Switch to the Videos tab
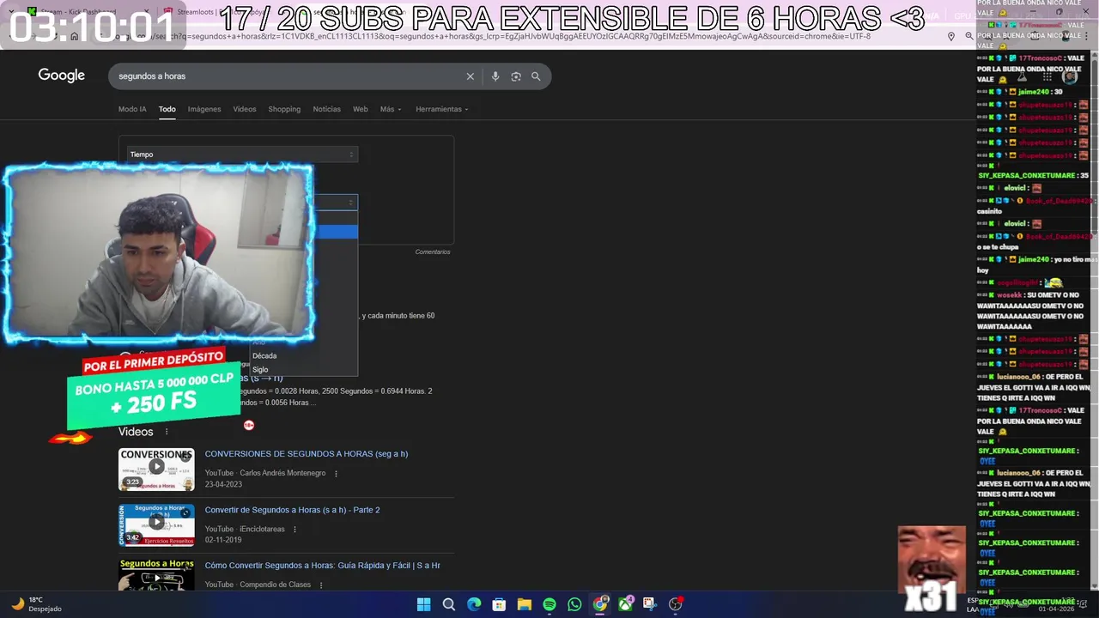The width and height of the screenshot is (1099, 618). [245, 109]
